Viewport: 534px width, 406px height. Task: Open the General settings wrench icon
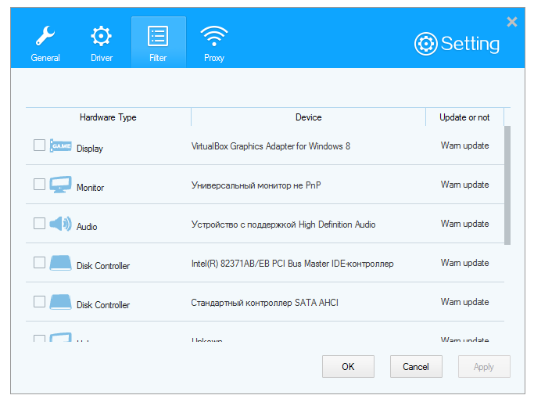point(45,36)
